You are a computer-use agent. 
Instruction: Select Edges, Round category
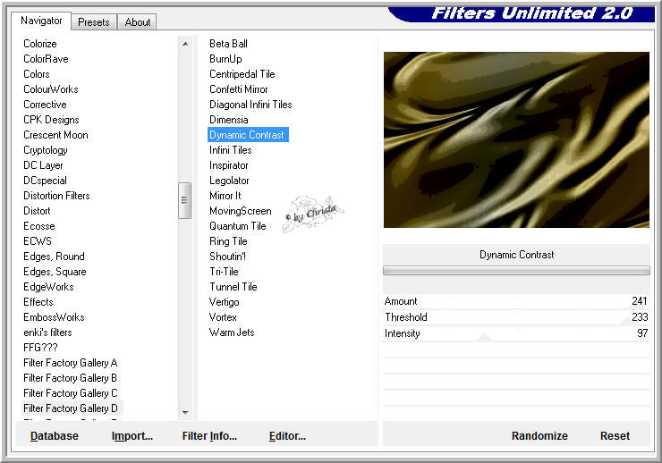(x=54, y=257)
